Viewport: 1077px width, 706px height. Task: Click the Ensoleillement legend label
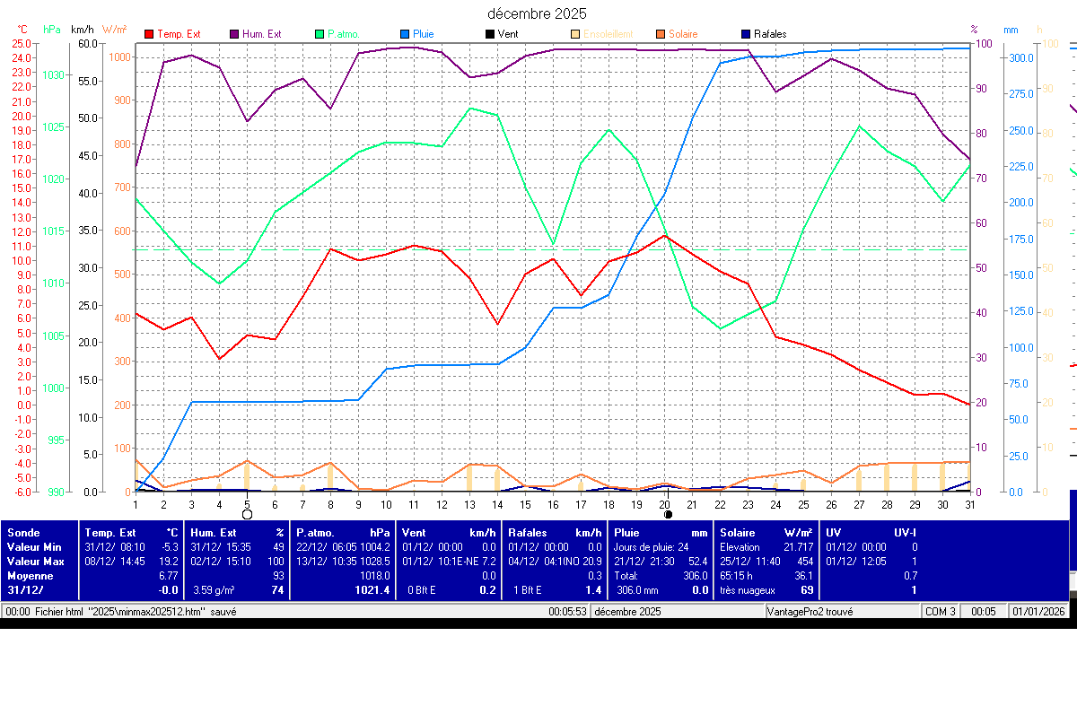tap(608, 34)
